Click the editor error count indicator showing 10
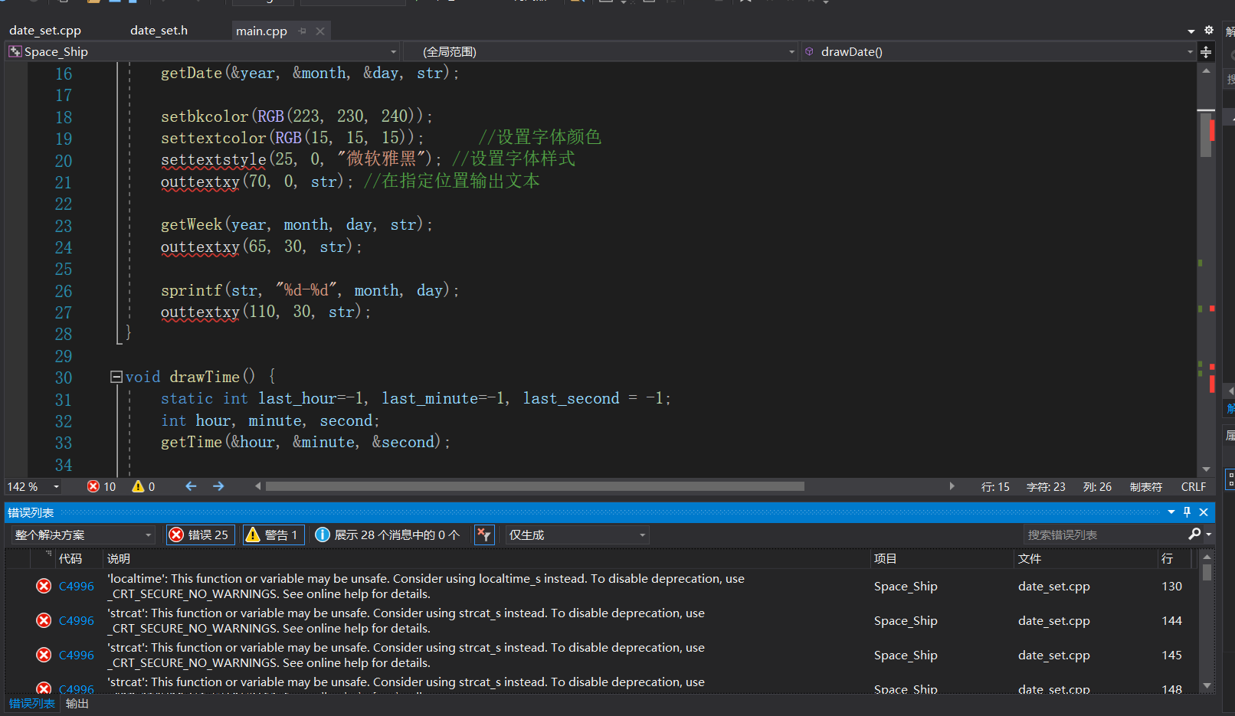This screenshot has height=716, width=1235. [x=101, y=486]
